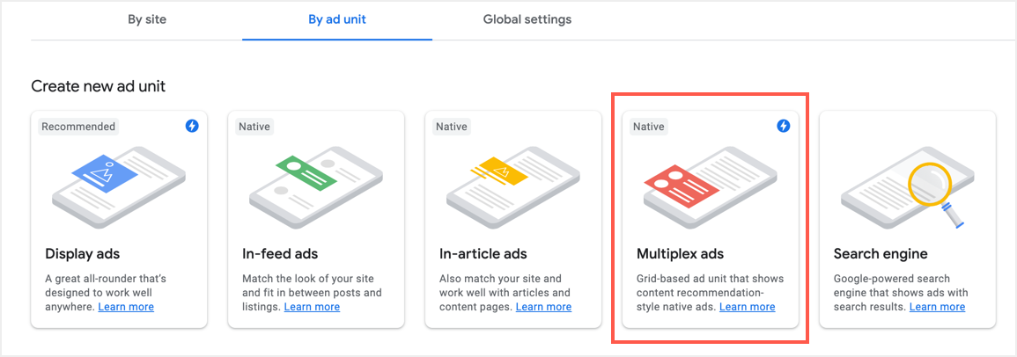Select the Multiplex ads title text

pyautogui.click(x=680, y=254)
